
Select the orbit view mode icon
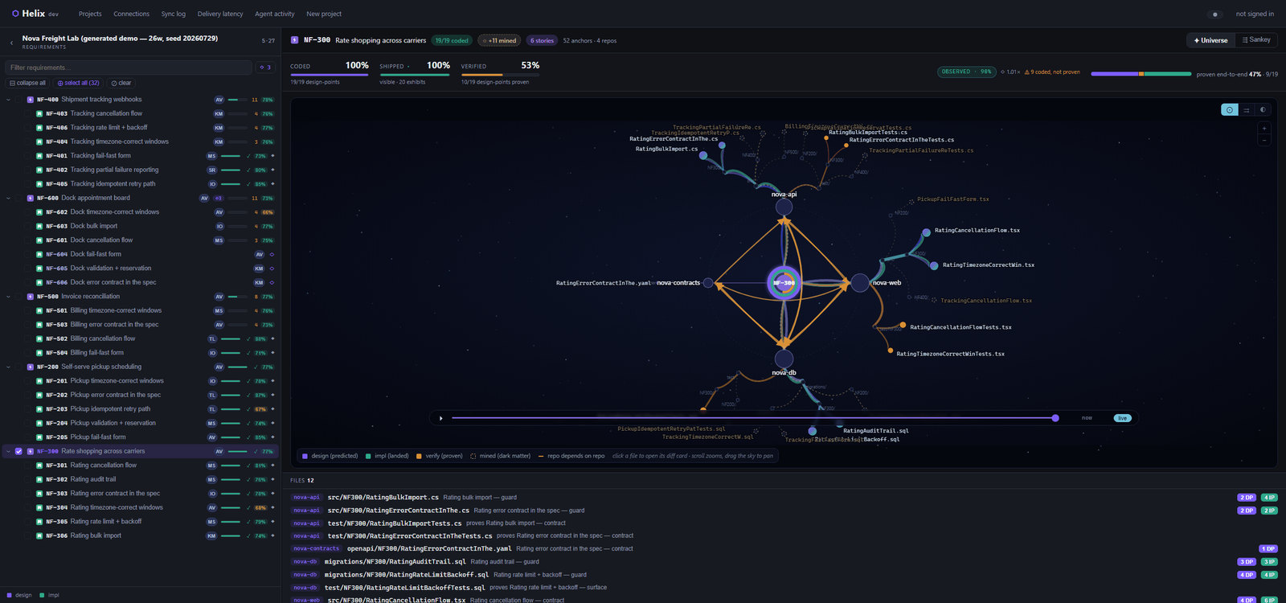point(1229,110)
